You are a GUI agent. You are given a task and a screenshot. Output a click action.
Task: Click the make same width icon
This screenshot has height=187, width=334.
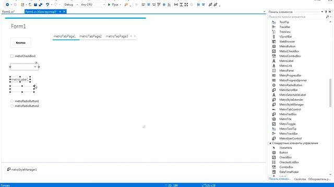coord(176,5)
